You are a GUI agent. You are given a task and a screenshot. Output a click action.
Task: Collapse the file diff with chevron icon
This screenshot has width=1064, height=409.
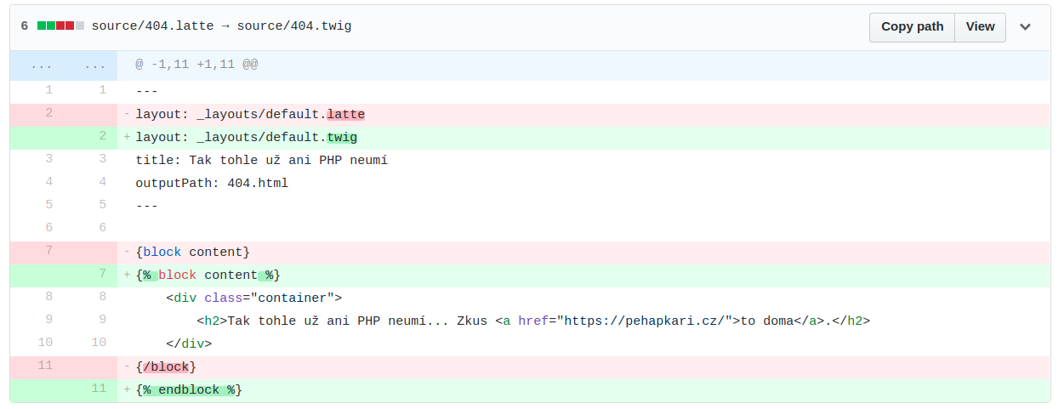(x=1026, y=26)
